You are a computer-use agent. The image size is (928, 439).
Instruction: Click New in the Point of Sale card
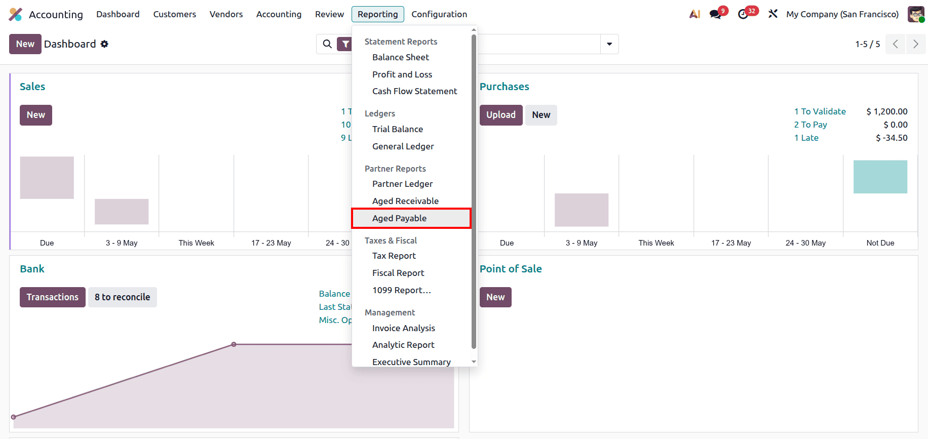click(495, 297)
